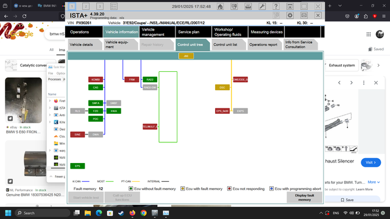The image size is (390, 219).
Task: Select the SMFA control unit node
Action: coord(96,103)
